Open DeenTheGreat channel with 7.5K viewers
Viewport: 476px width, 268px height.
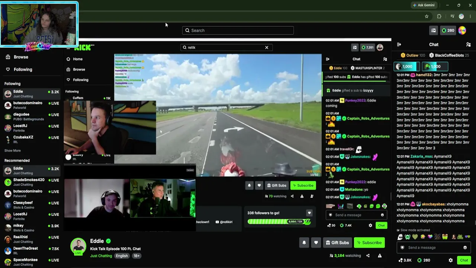click(x=32, y=251)
